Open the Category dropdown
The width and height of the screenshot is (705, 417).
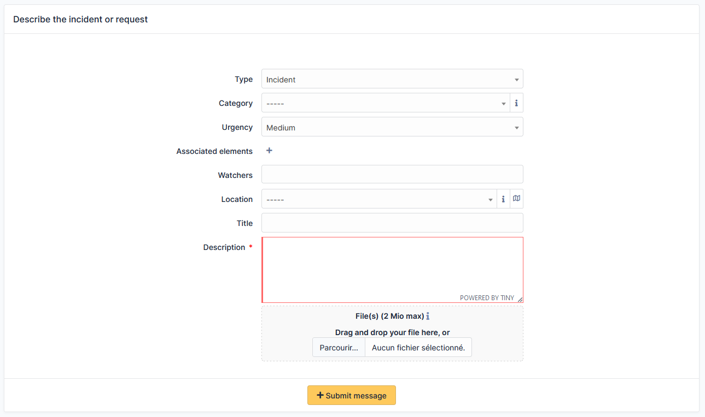point(383,103)
